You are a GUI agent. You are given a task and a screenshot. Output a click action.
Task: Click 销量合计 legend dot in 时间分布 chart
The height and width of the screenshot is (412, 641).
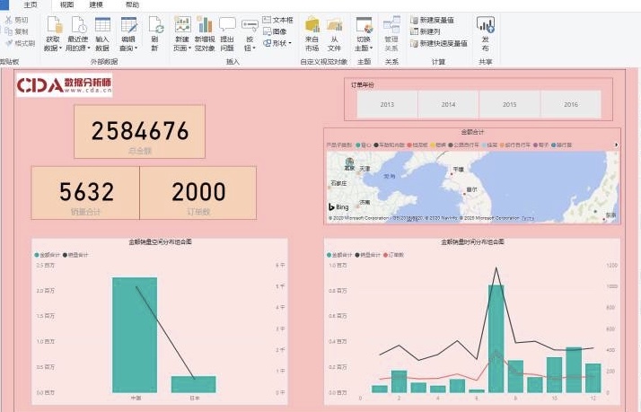coord(357,255)
